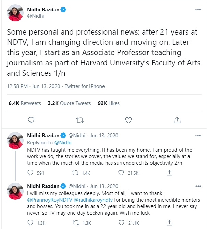Screen dimensions: 207x229
Task: Open more options on the 2/n tweet
Action: [198, 136]
